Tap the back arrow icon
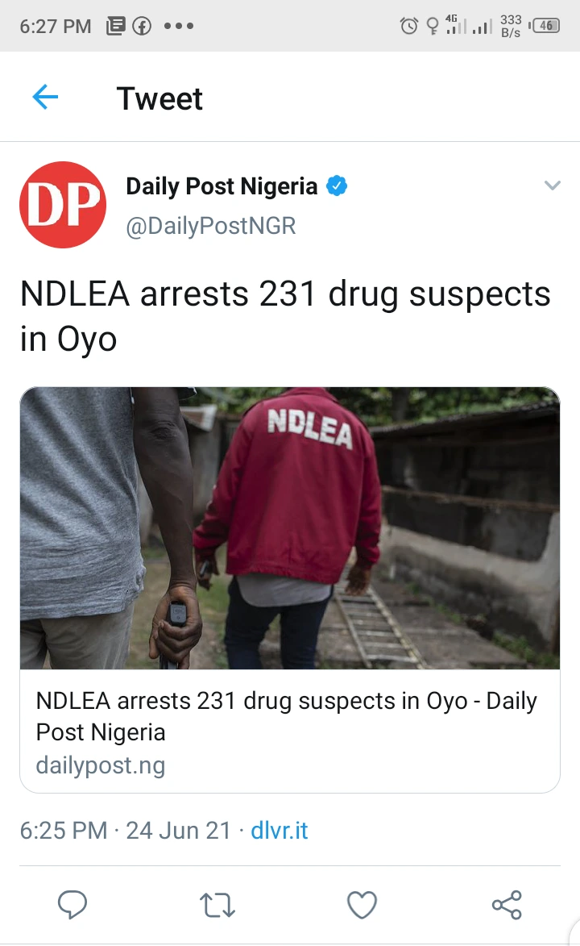The image size is (580, 946). tap(45, 97)
